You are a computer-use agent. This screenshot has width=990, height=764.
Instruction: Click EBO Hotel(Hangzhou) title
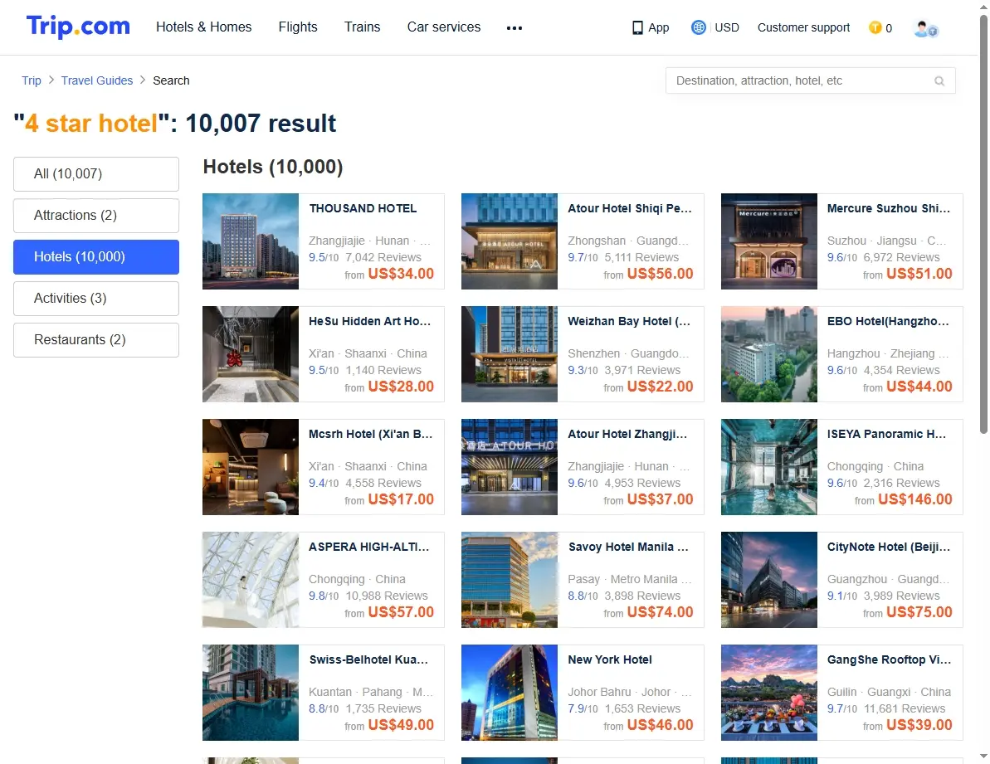coord(889,321)
